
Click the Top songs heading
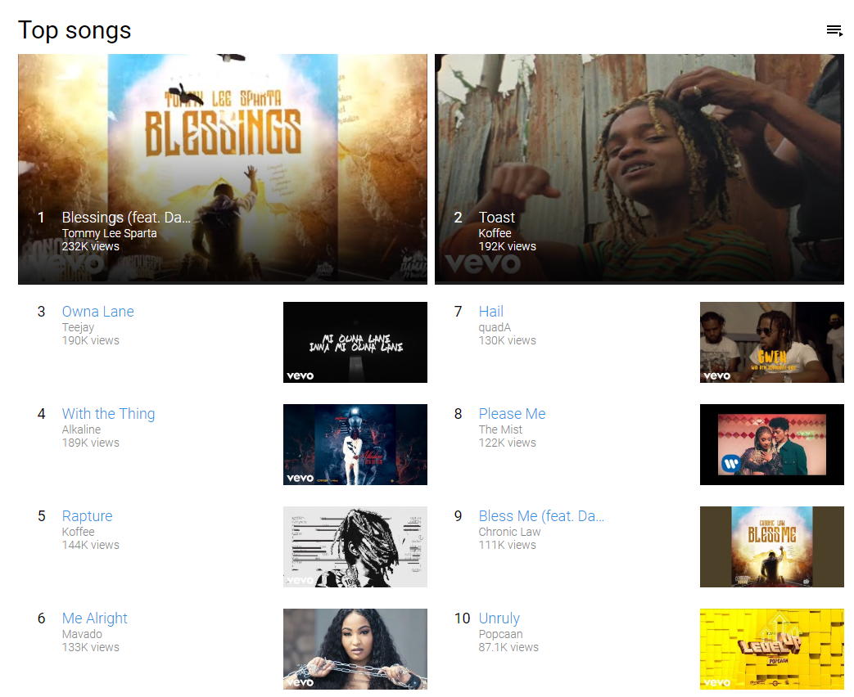[x=75, y=30]
